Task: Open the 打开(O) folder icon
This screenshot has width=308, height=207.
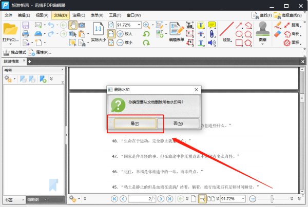Action: (10, 29)
